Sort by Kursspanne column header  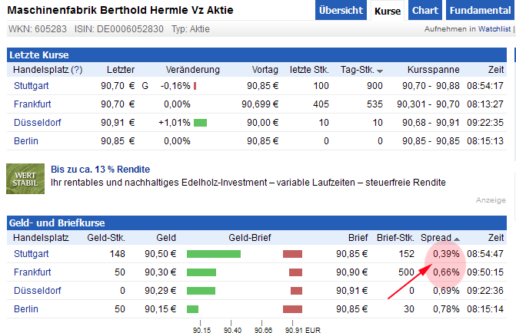434,70
